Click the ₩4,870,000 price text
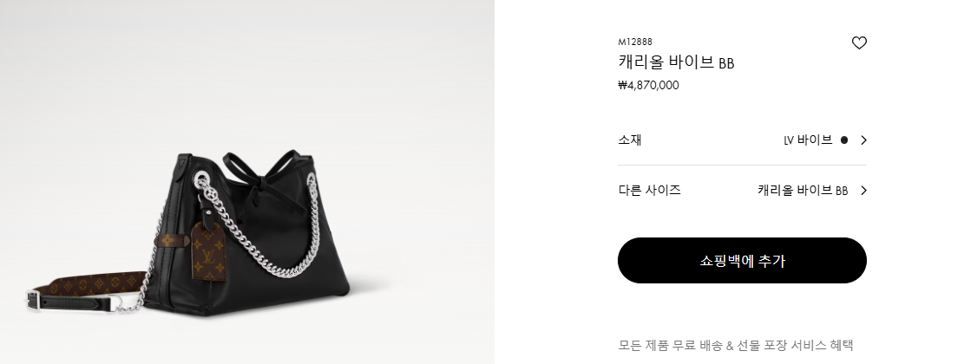 tap(649, 85)
